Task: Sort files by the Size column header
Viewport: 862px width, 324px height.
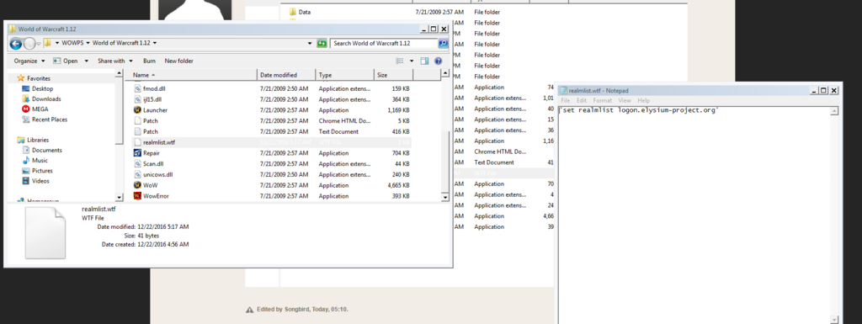Action: pyautogui.click(x=393, y=75)
